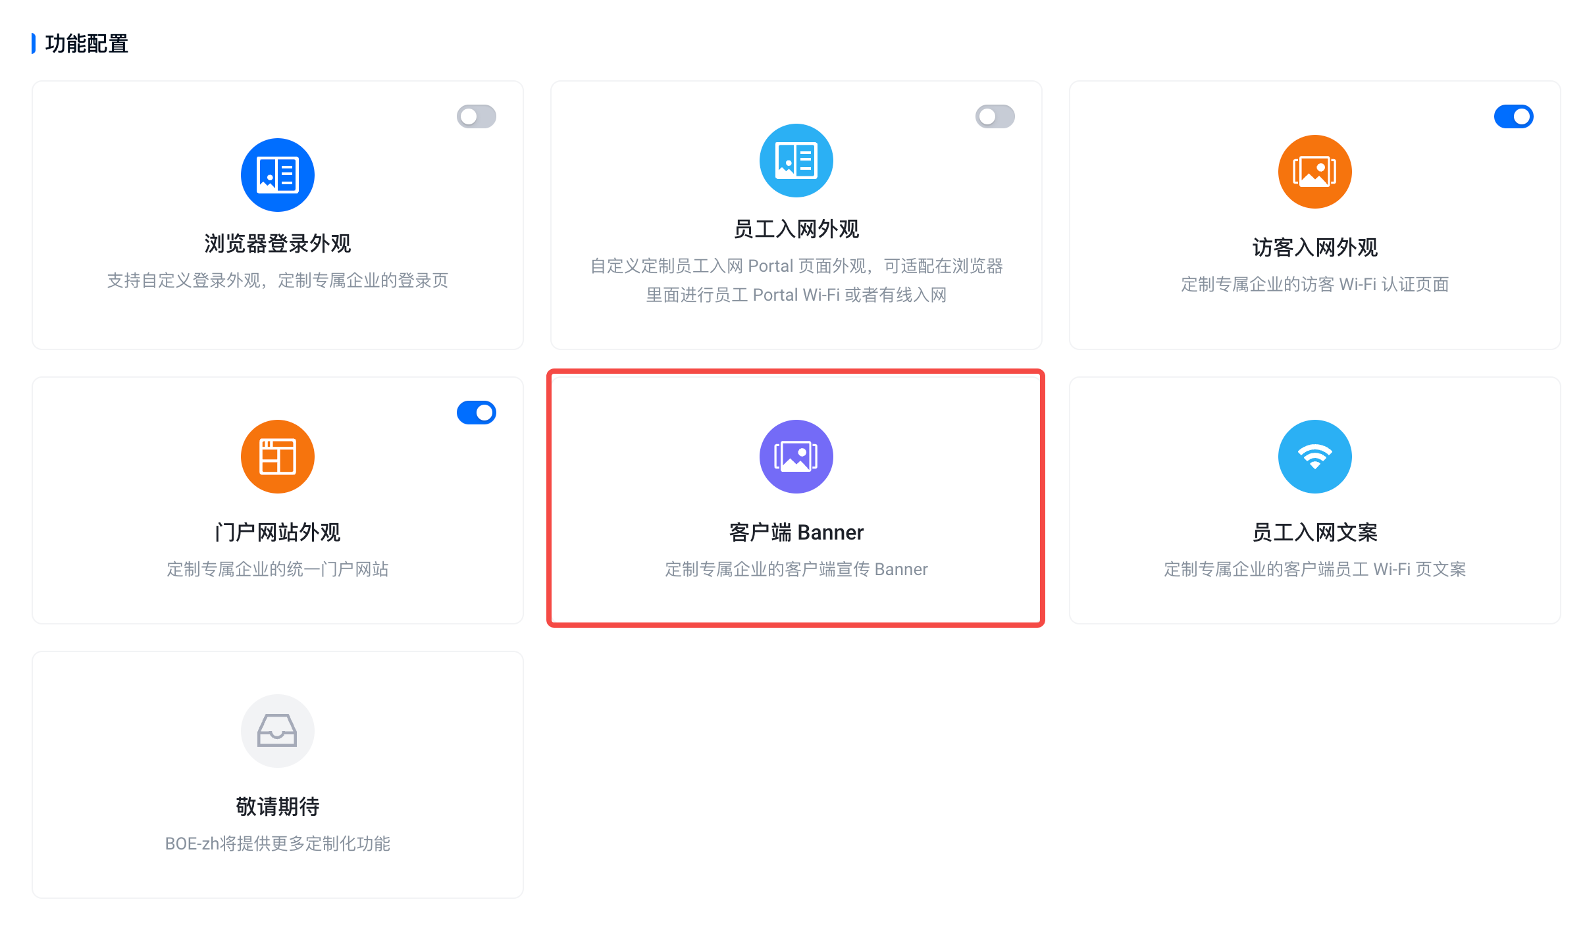The height and width of the screenshot is (937, 1585).
Task: Open the 员工入网外观 heading
Action: pos(796,229)
